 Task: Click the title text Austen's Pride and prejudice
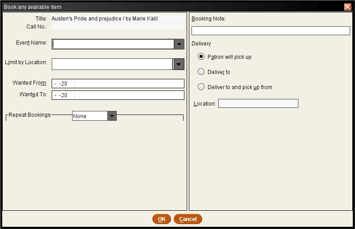105,19
